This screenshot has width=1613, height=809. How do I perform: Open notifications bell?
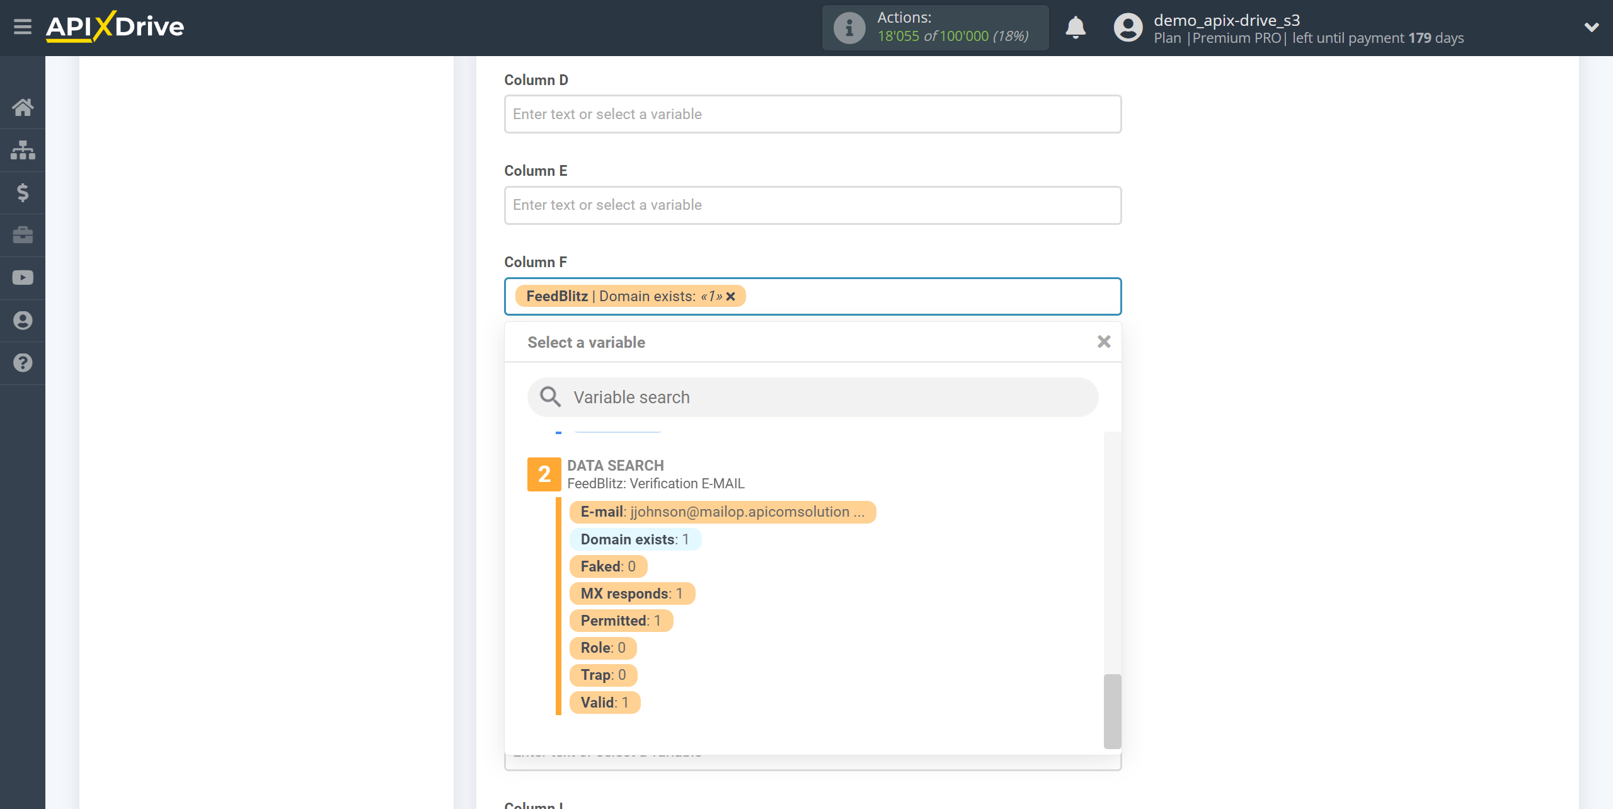[x=1076, y=28]
